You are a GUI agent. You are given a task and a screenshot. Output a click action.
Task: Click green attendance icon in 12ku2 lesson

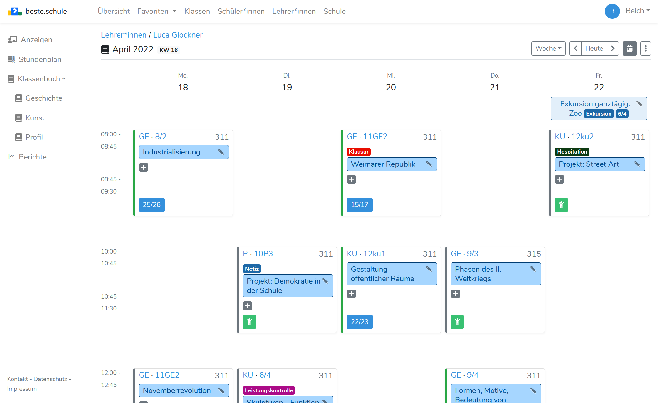click(x=561, y=205)
